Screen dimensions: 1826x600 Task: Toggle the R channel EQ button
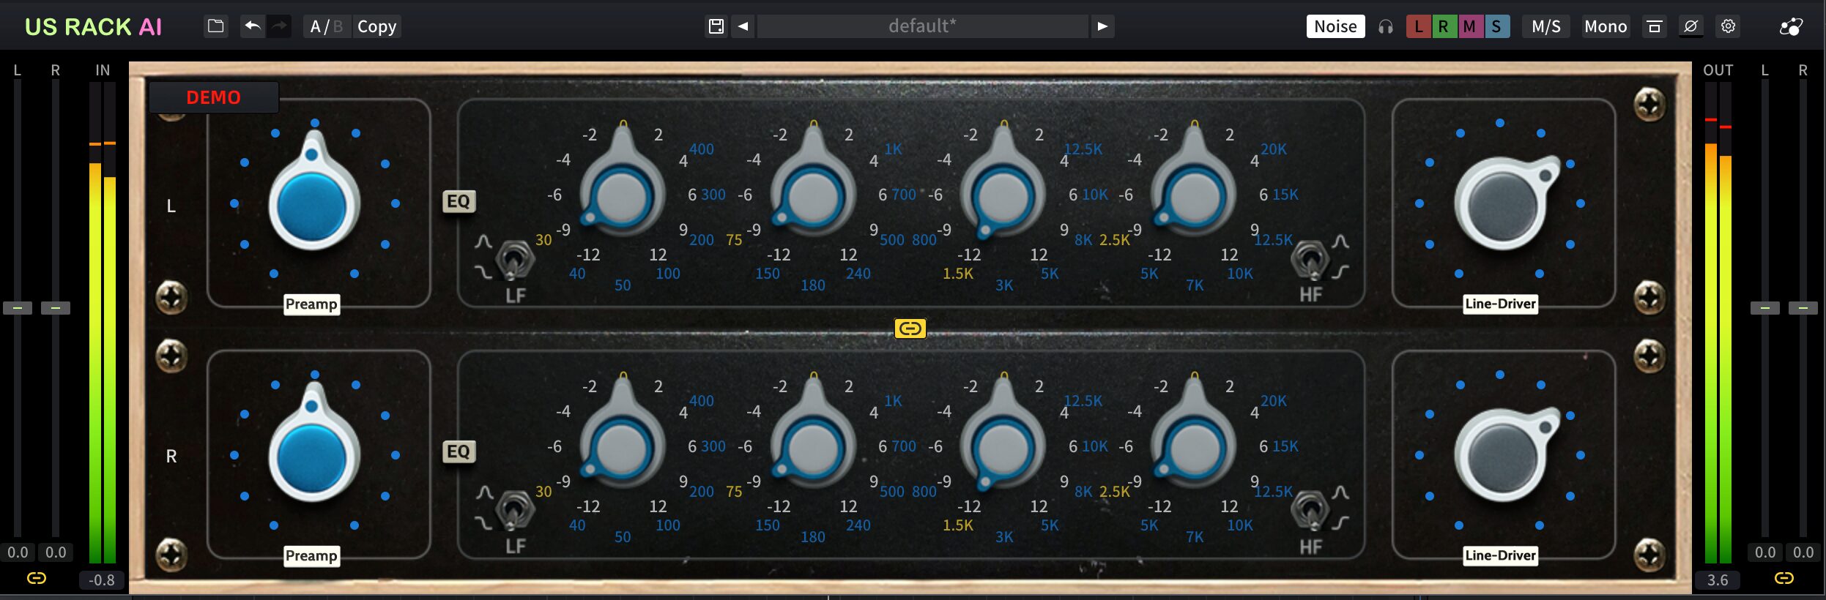pos(459,451)
